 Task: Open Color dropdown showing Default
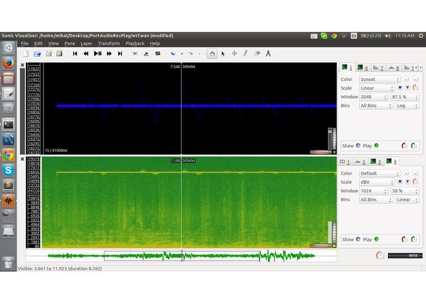(x=379, y=174)
